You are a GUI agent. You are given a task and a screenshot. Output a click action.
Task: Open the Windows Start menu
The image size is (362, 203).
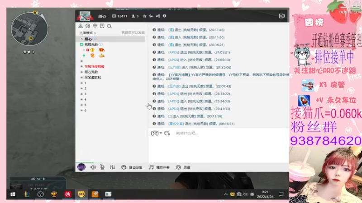click(x=13, y=194)
